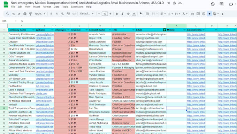Select column K header

[x=176, y=26]
